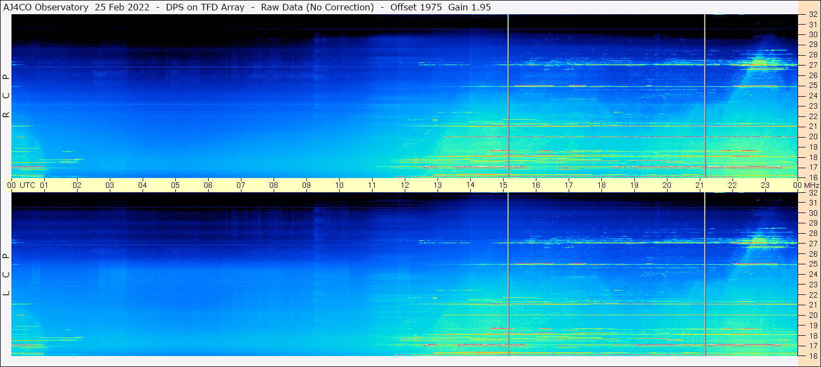The image size is (821, 367).
Task: Click the "21" MHz label in RCP panel
Action: [813, 127]
